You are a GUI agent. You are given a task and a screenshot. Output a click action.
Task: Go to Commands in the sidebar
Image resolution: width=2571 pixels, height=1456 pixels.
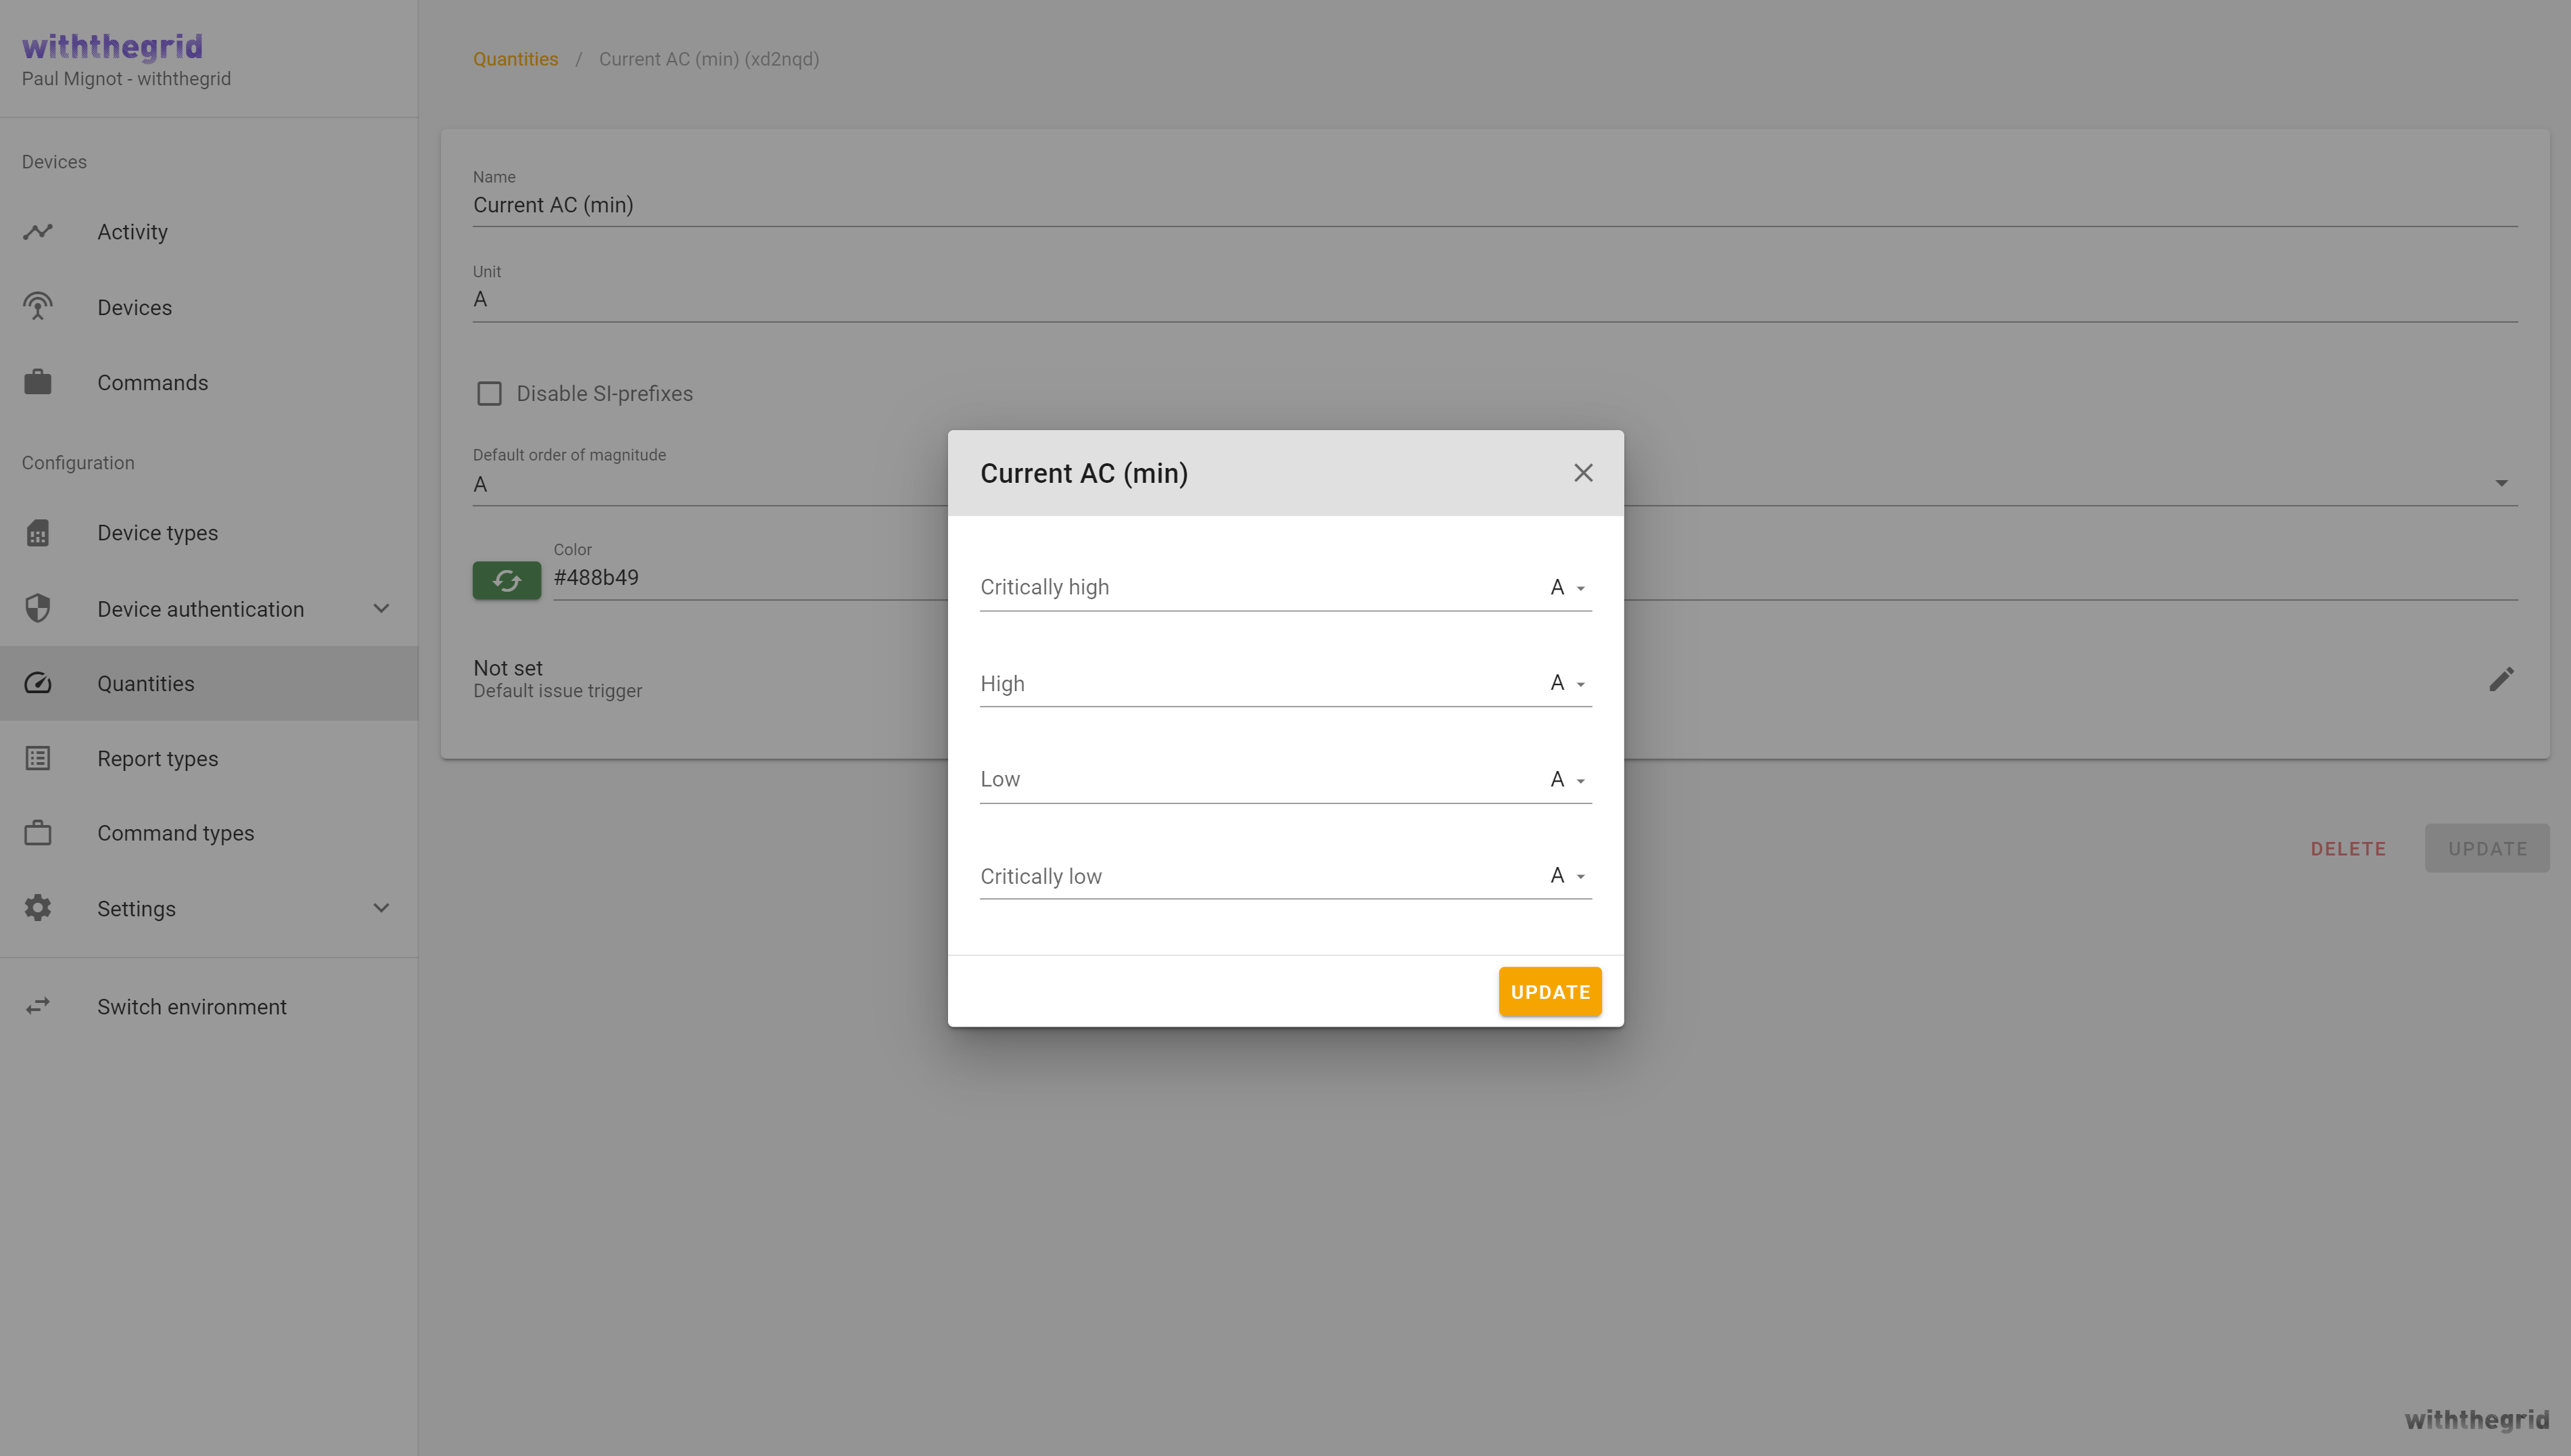click(x=152, y=383)
